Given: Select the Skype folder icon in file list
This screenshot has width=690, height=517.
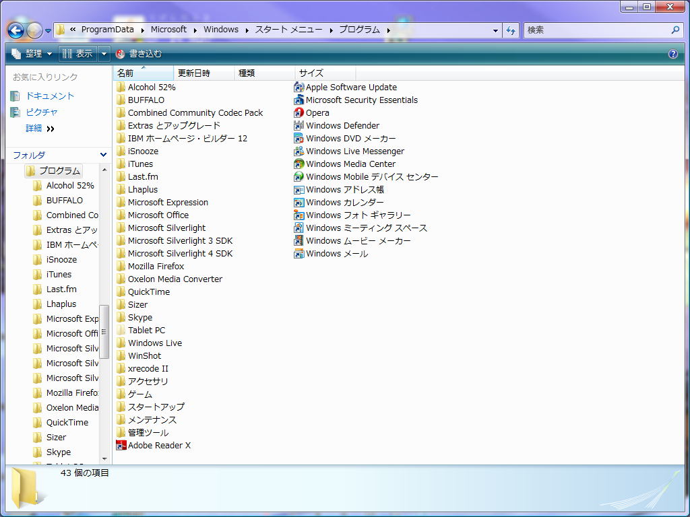Looking at the screenshot, I should coord(121,318).
